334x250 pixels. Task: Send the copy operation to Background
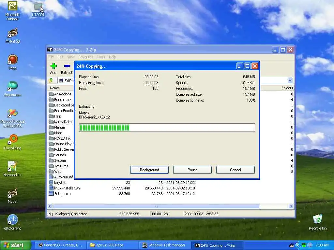[x=149, y=170]
